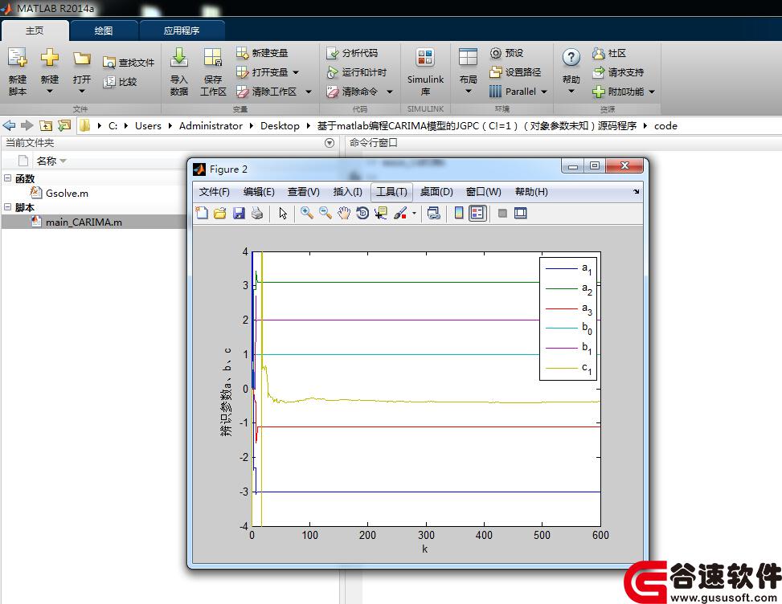Select the Data Cursor tool

click(381, 214)
